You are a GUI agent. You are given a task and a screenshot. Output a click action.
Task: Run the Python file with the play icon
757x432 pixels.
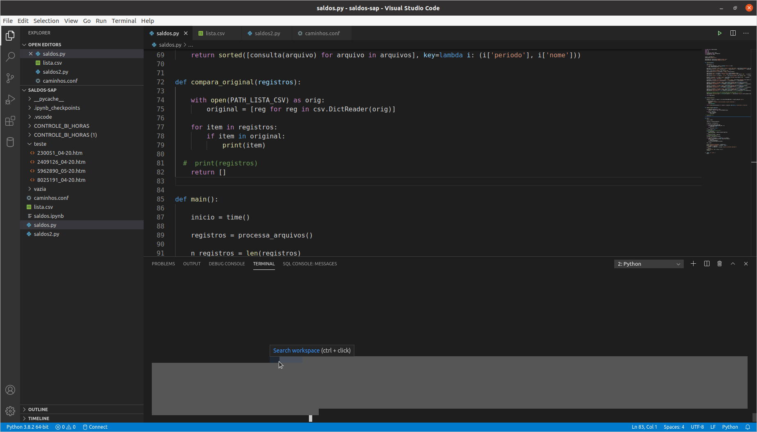(720, 33)
